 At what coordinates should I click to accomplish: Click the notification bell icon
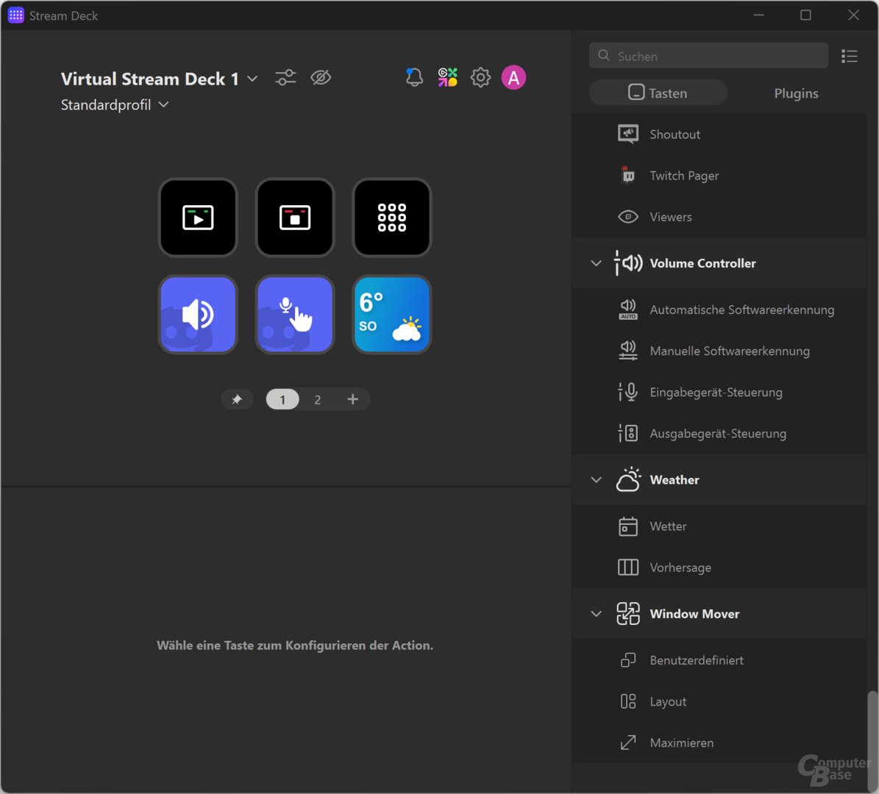click(x=413, y=76)
